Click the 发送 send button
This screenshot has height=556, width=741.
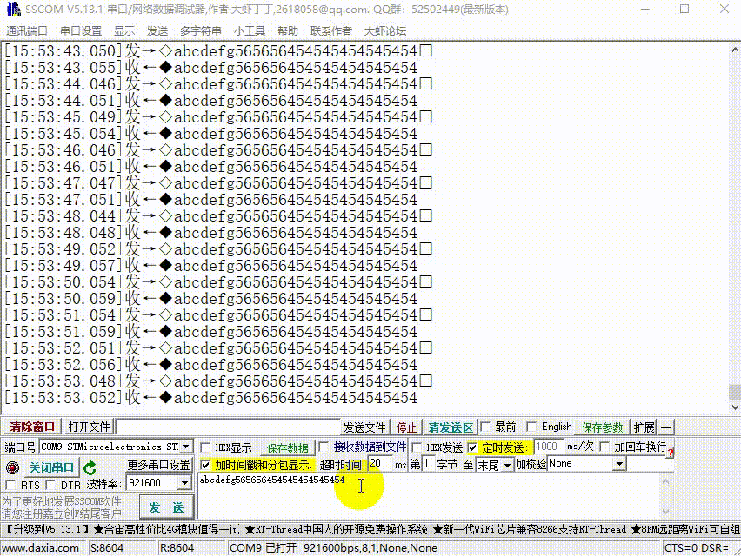coord(166,508)
